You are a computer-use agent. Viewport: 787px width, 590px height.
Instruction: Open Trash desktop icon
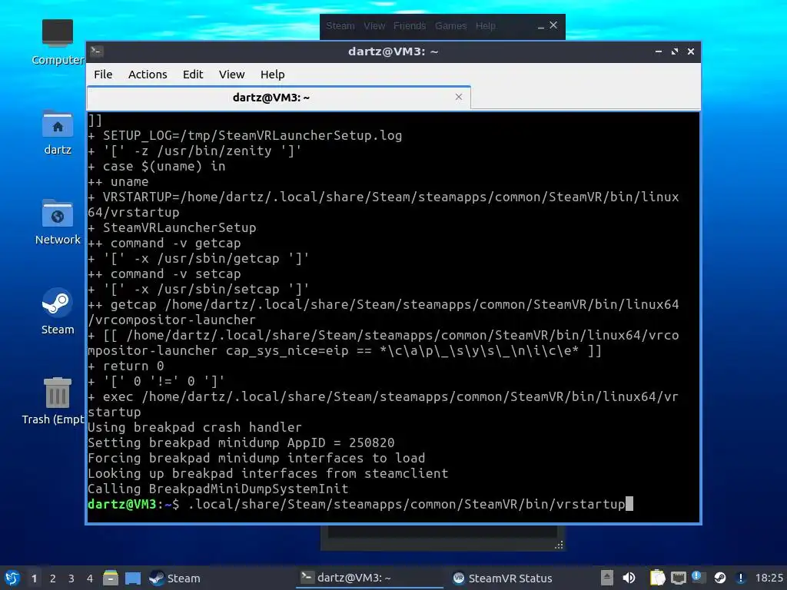pos(55,401)
